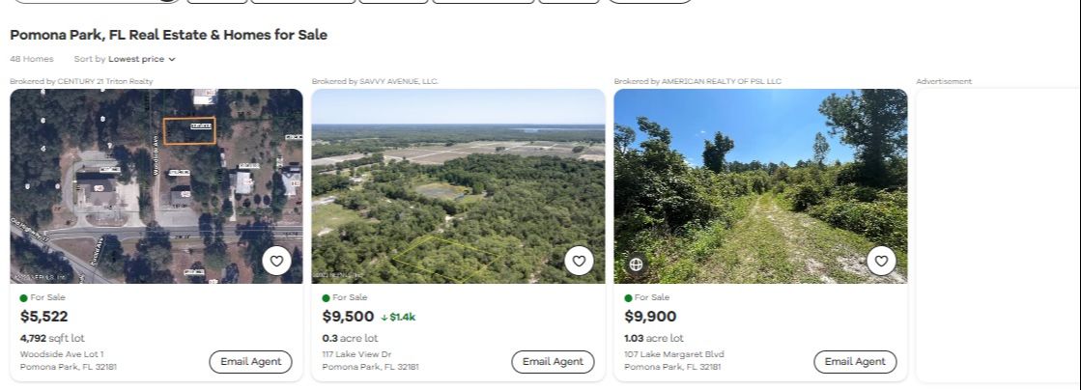Click globe icon on Lake Margaret photo

(636, 264)
